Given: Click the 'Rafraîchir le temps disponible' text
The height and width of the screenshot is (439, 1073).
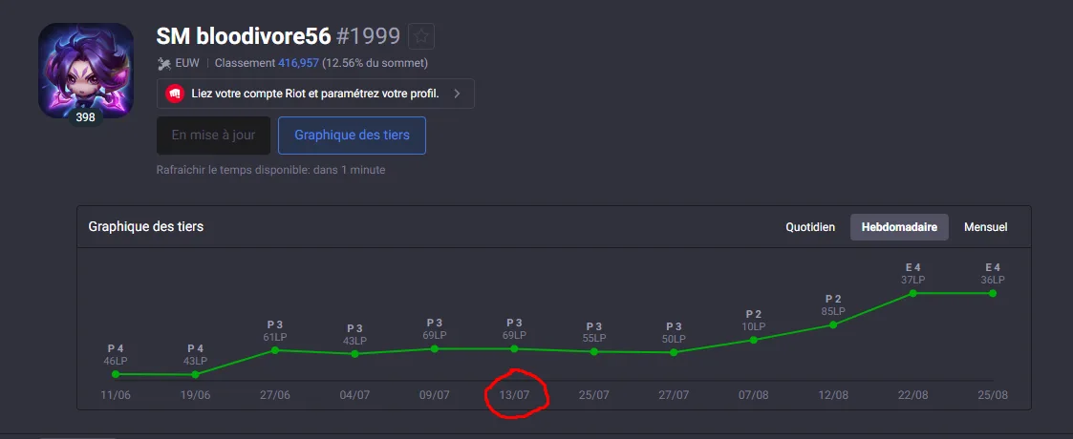Looking at the screenshot, I should tap(271, 170).
